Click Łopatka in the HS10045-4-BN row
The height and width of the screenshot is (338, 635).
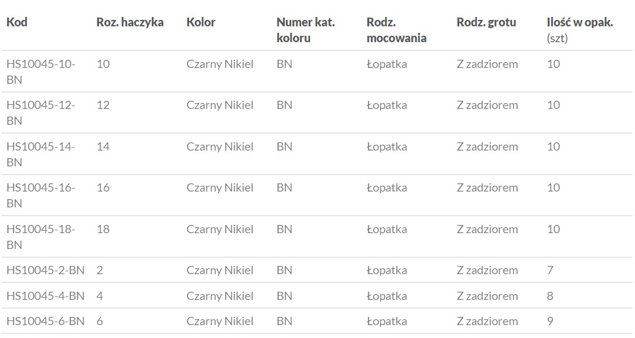pos(387,296)
